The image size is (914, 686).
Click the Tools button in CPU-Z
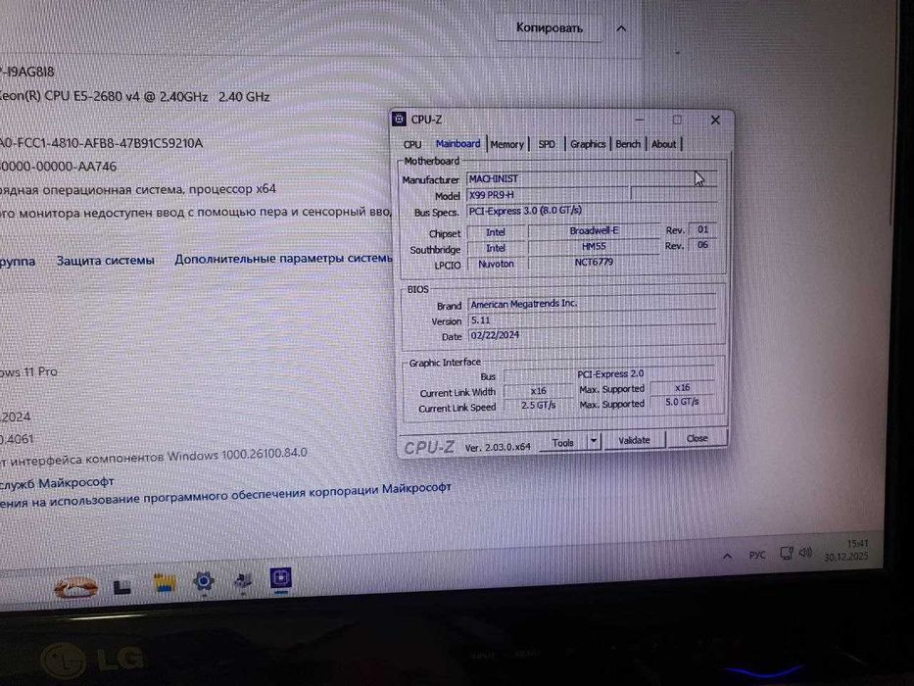tap(563, 443)
